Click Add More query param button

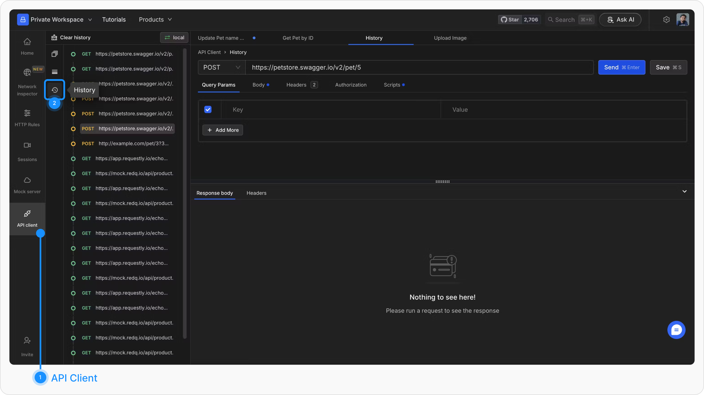coord(223,130)
